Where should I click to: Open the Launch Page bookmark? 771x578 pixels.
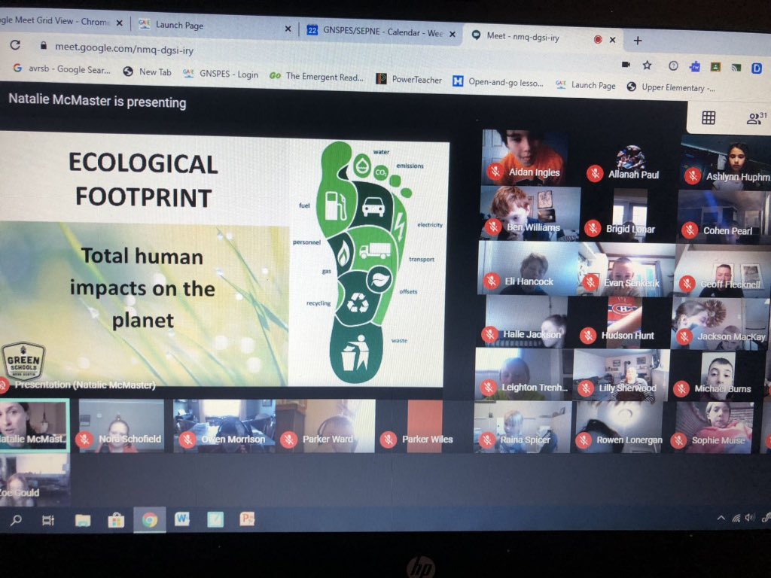pyautogui.click(x=586, y=85)
